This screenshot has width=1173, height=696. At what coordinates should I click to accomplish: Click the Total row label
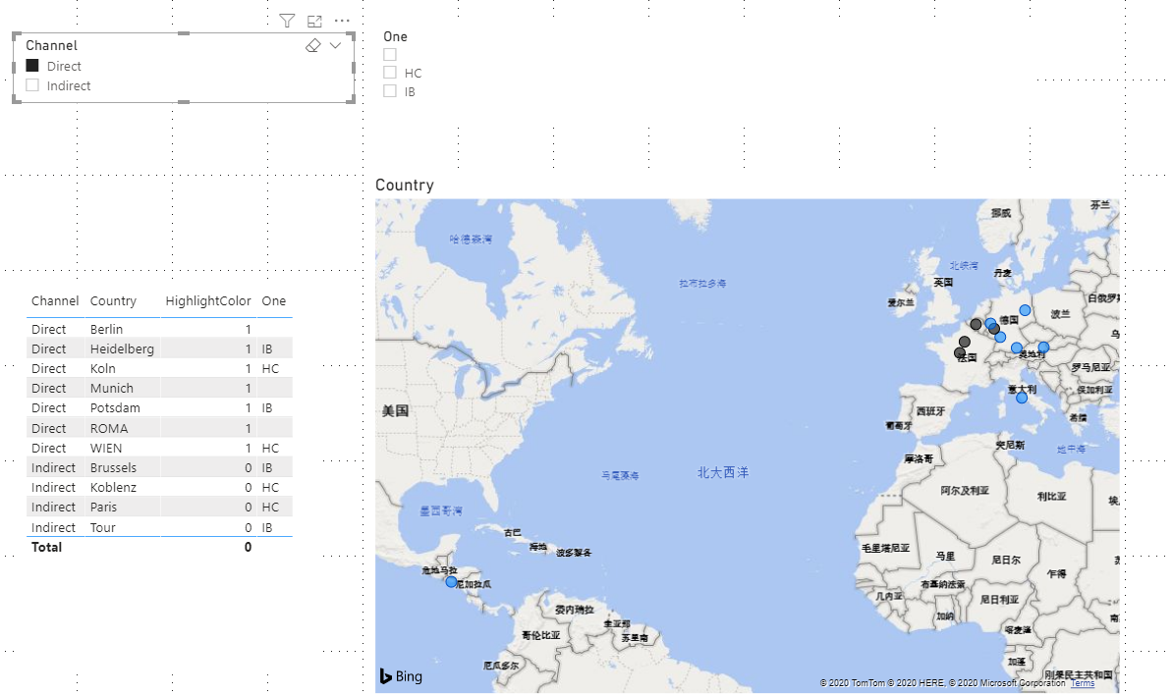[x=46, y=547]
